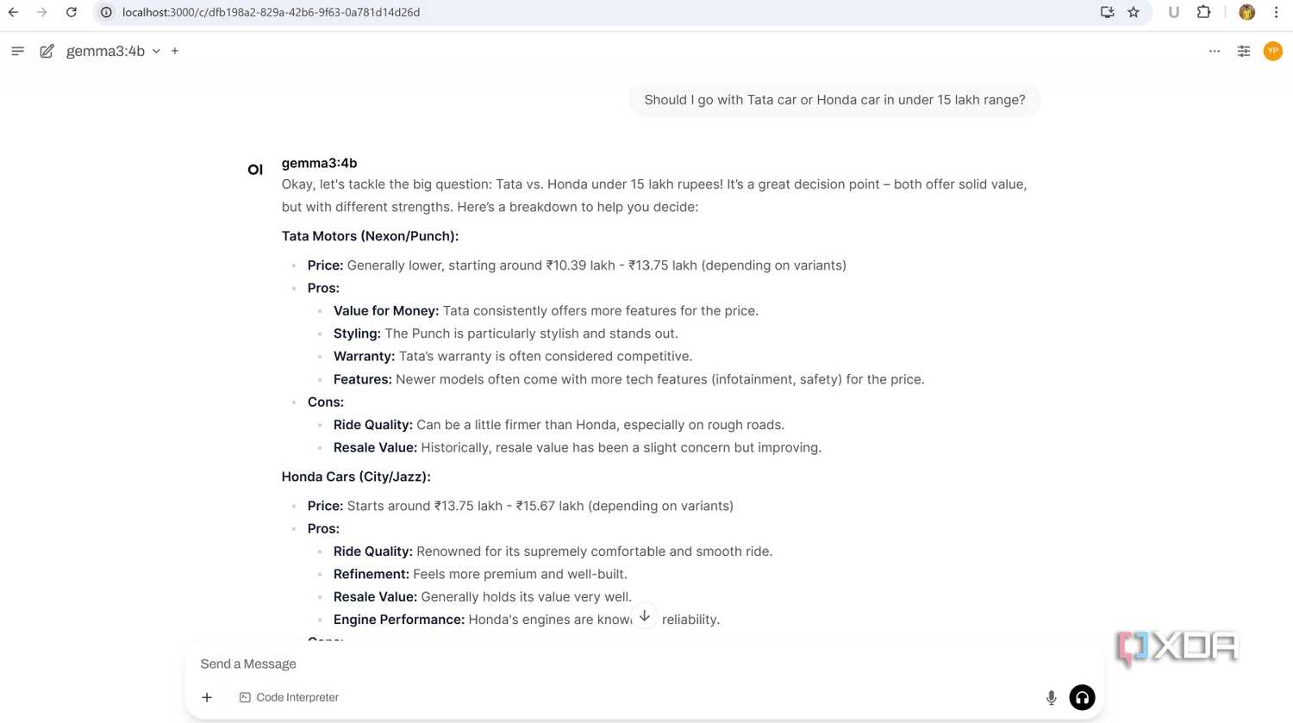The image size is (1293, 723).
Task: Open the three-dot chat options menu
Action: coord(1215,51)
